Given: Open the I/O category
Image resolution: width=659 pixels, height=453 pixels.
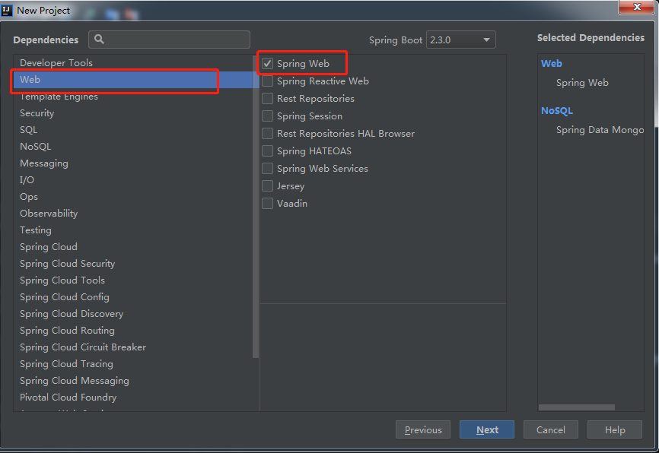Looking at the screenshot, I should click(x=133, y=180).
